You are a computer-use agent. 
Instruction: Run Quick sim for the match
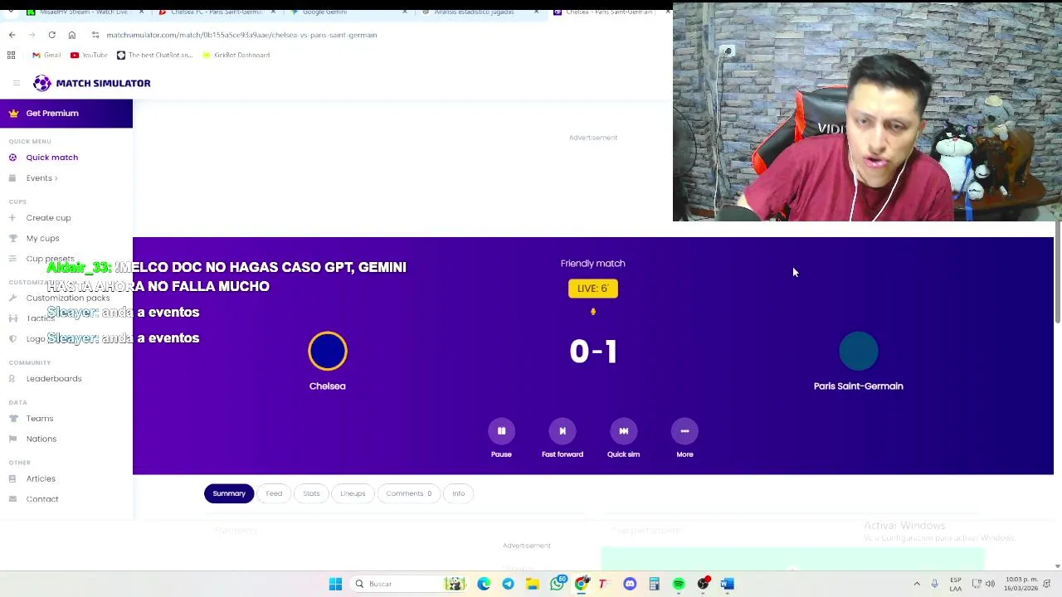click(x=623, y=431)
